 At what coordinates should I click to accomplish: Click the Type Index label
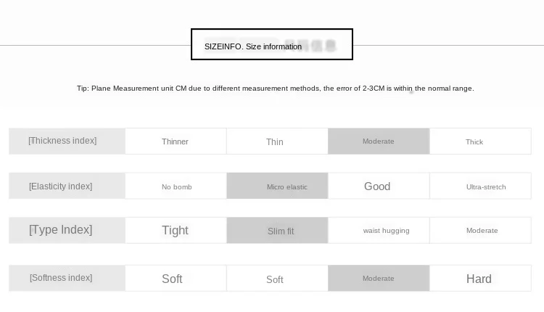(67, 231)
